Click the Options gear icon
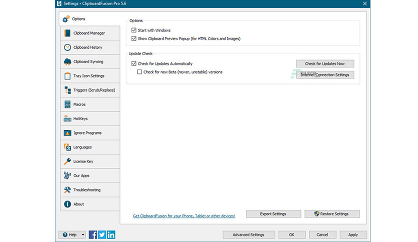Screen dimensions: 418x242 tap(66, 19)
